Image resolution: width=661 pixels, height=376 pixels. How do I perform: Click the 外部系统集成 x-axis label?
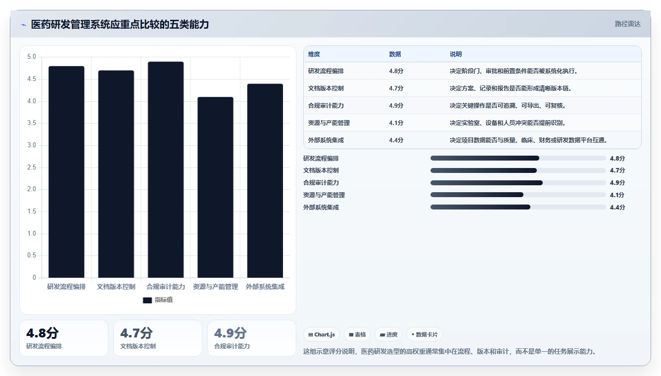coord(265,287)
